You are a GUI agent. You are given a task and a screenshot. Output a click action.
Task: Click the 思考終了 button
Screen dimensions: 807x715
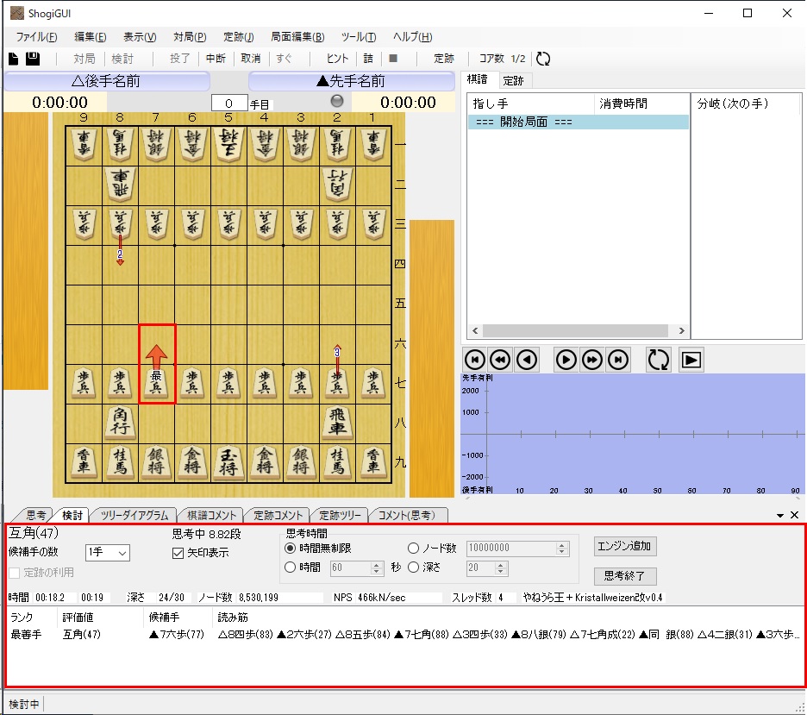click(x=625, y=575)
